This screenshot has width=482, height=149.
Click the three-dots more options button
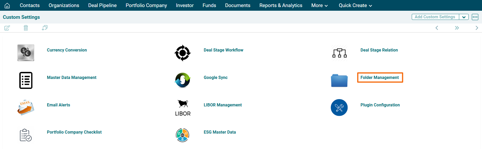475,17
